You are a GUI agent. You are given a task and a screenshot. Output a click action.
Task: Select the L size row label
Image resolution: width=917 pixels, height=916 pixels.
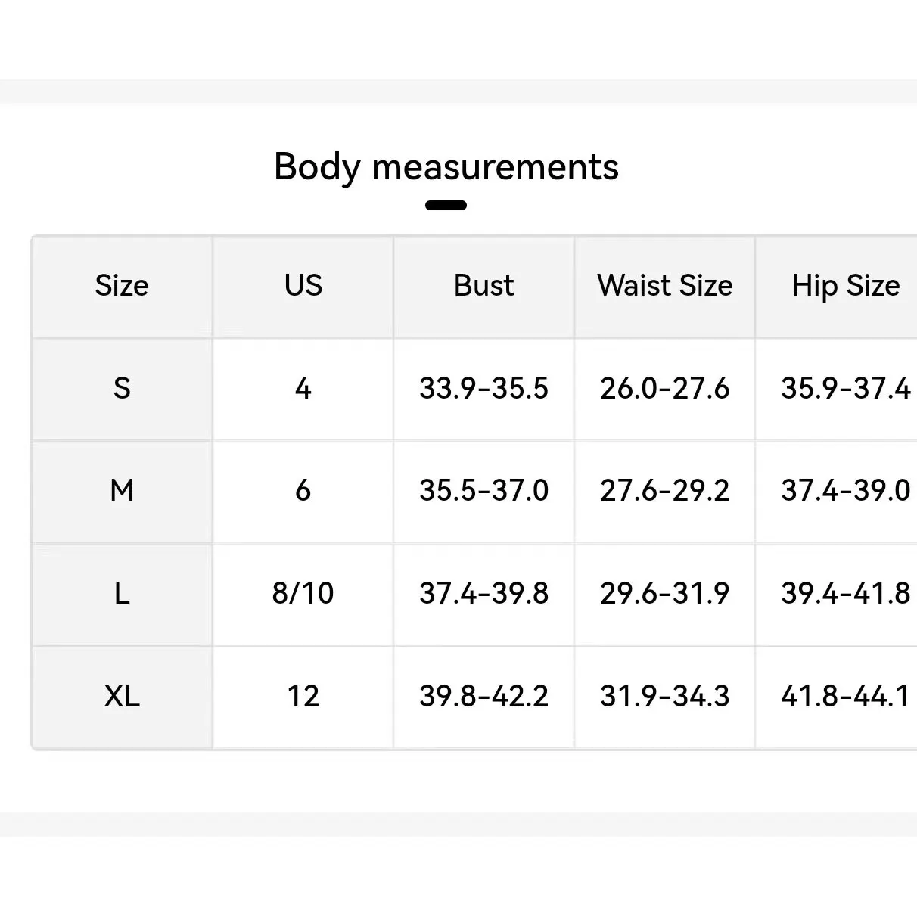122,593
